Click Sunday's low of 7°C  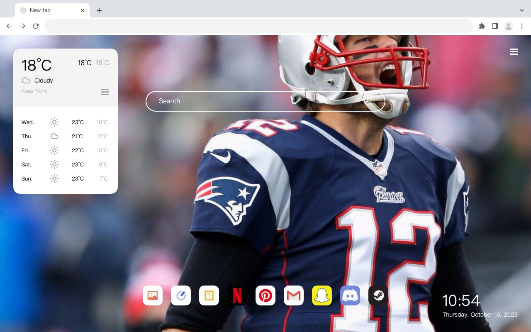pos(103,178)
